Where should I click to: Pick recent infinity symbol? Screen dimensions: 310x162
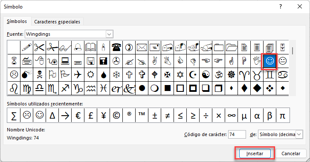(231, 115)
